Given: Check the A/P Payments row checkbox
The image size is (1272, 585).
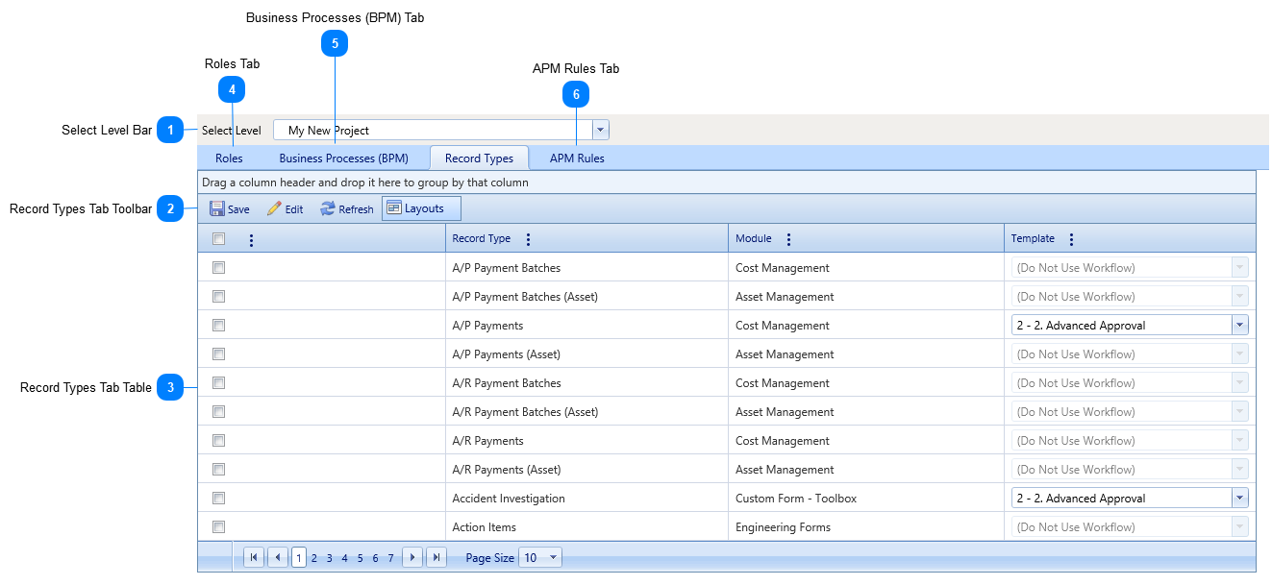Looking at the screenshot, I should (218, 325).
